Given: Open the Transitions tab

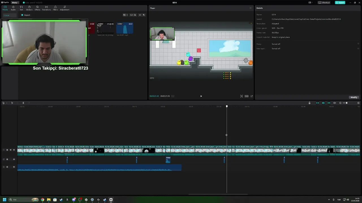Looking at the screenshot, I should [x=46, y=8].
